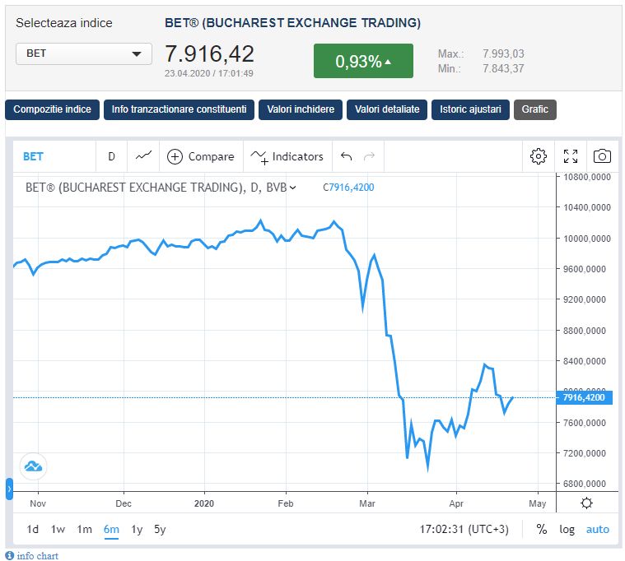The width and height of the screenshot is (625, 561).
Task: Select the Grafic tab
Action: [535, 109]
